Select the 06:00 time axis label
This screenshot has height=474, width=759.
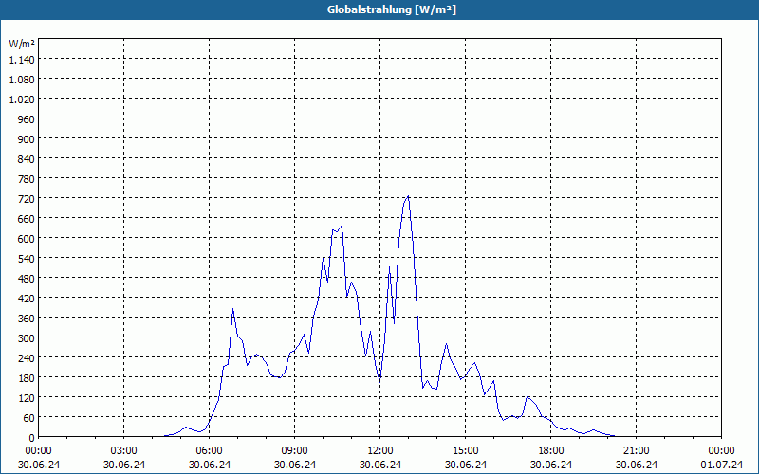click(209, 451)
